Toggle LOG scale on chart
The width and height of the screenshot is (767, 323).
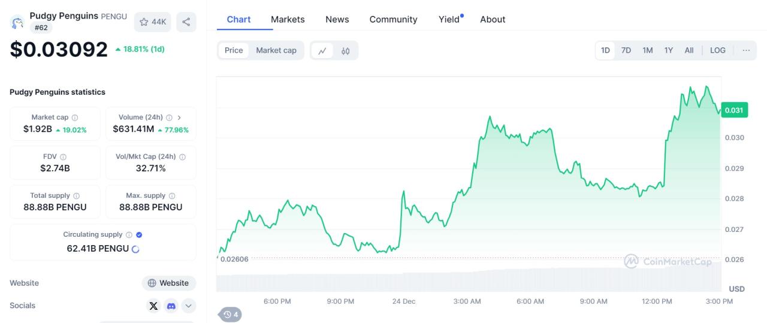[718, 50]
